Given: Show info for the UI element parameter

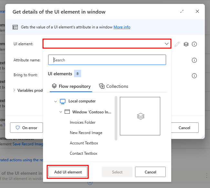Looking at the screenshot, I should (194, 44).
